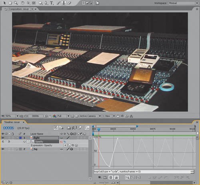Expand the bg layer properties

pos(17,149)
